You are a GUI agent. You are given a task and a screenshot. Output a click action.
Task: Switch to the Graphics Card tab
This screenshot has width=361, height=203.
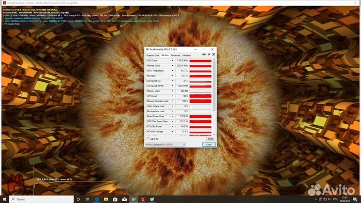(x=153, y=56)
